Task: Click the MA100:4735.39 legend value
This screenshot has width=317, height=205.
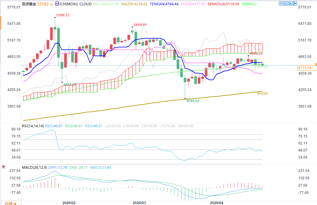Action: 106,4
